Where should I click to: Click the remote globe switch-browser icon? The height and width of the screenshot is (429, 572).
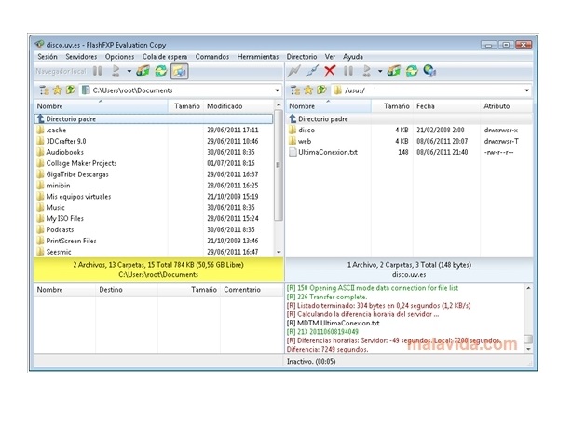(429, 71)
